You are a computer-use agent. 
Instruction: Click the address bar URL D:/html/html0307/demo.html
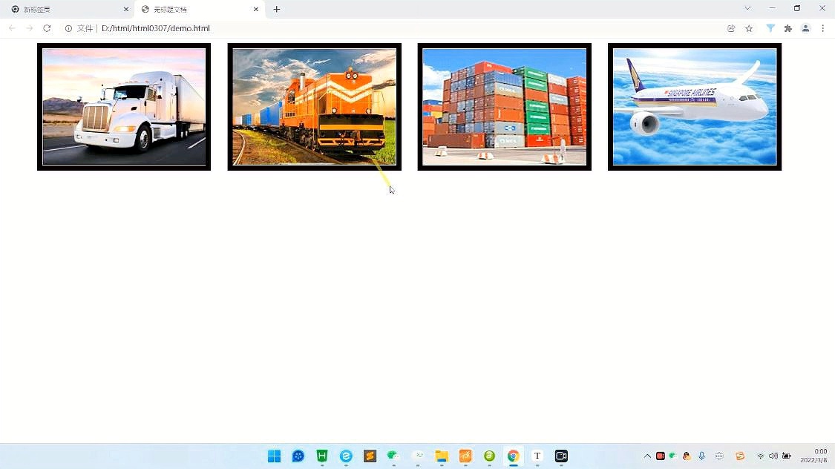(x=156, y=28)
